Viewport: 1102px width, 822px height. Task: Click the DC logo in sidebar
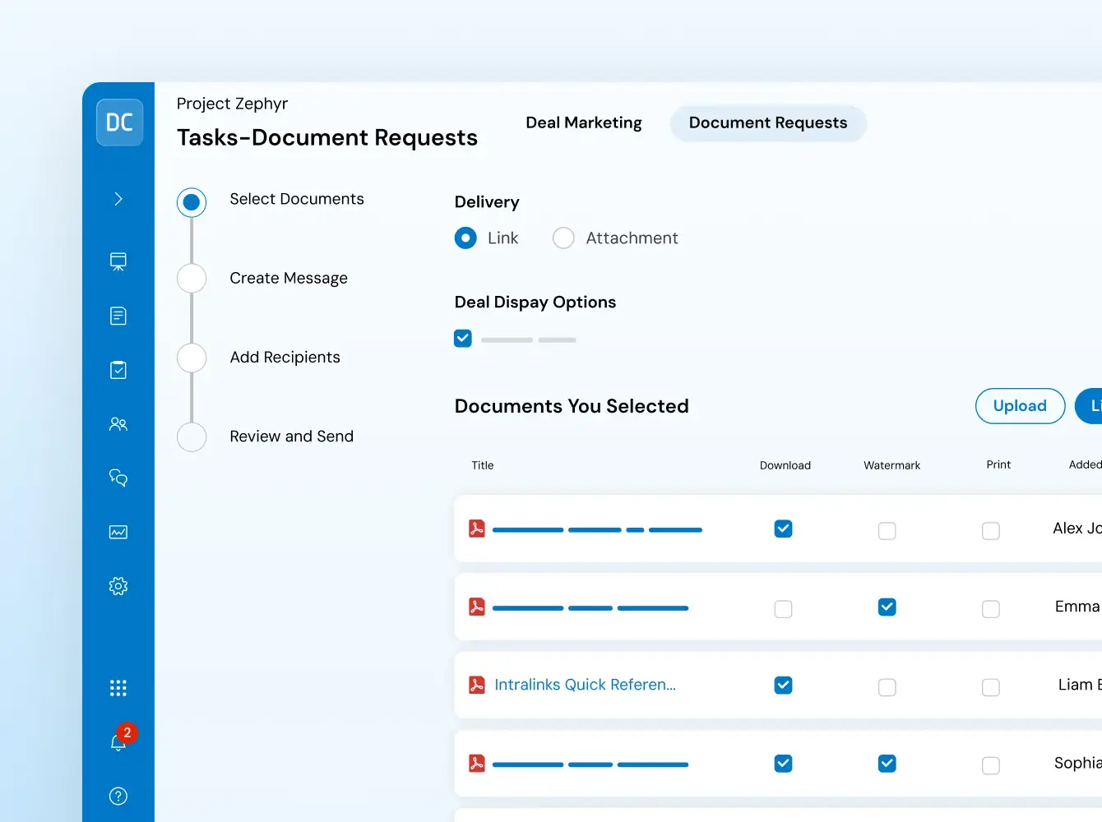click(x=119, y=122)
